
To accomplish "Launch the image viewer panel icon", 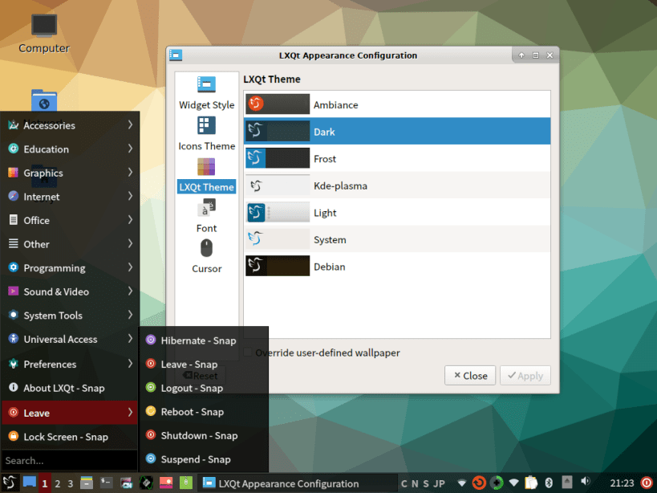I will (x=166, y=483).
